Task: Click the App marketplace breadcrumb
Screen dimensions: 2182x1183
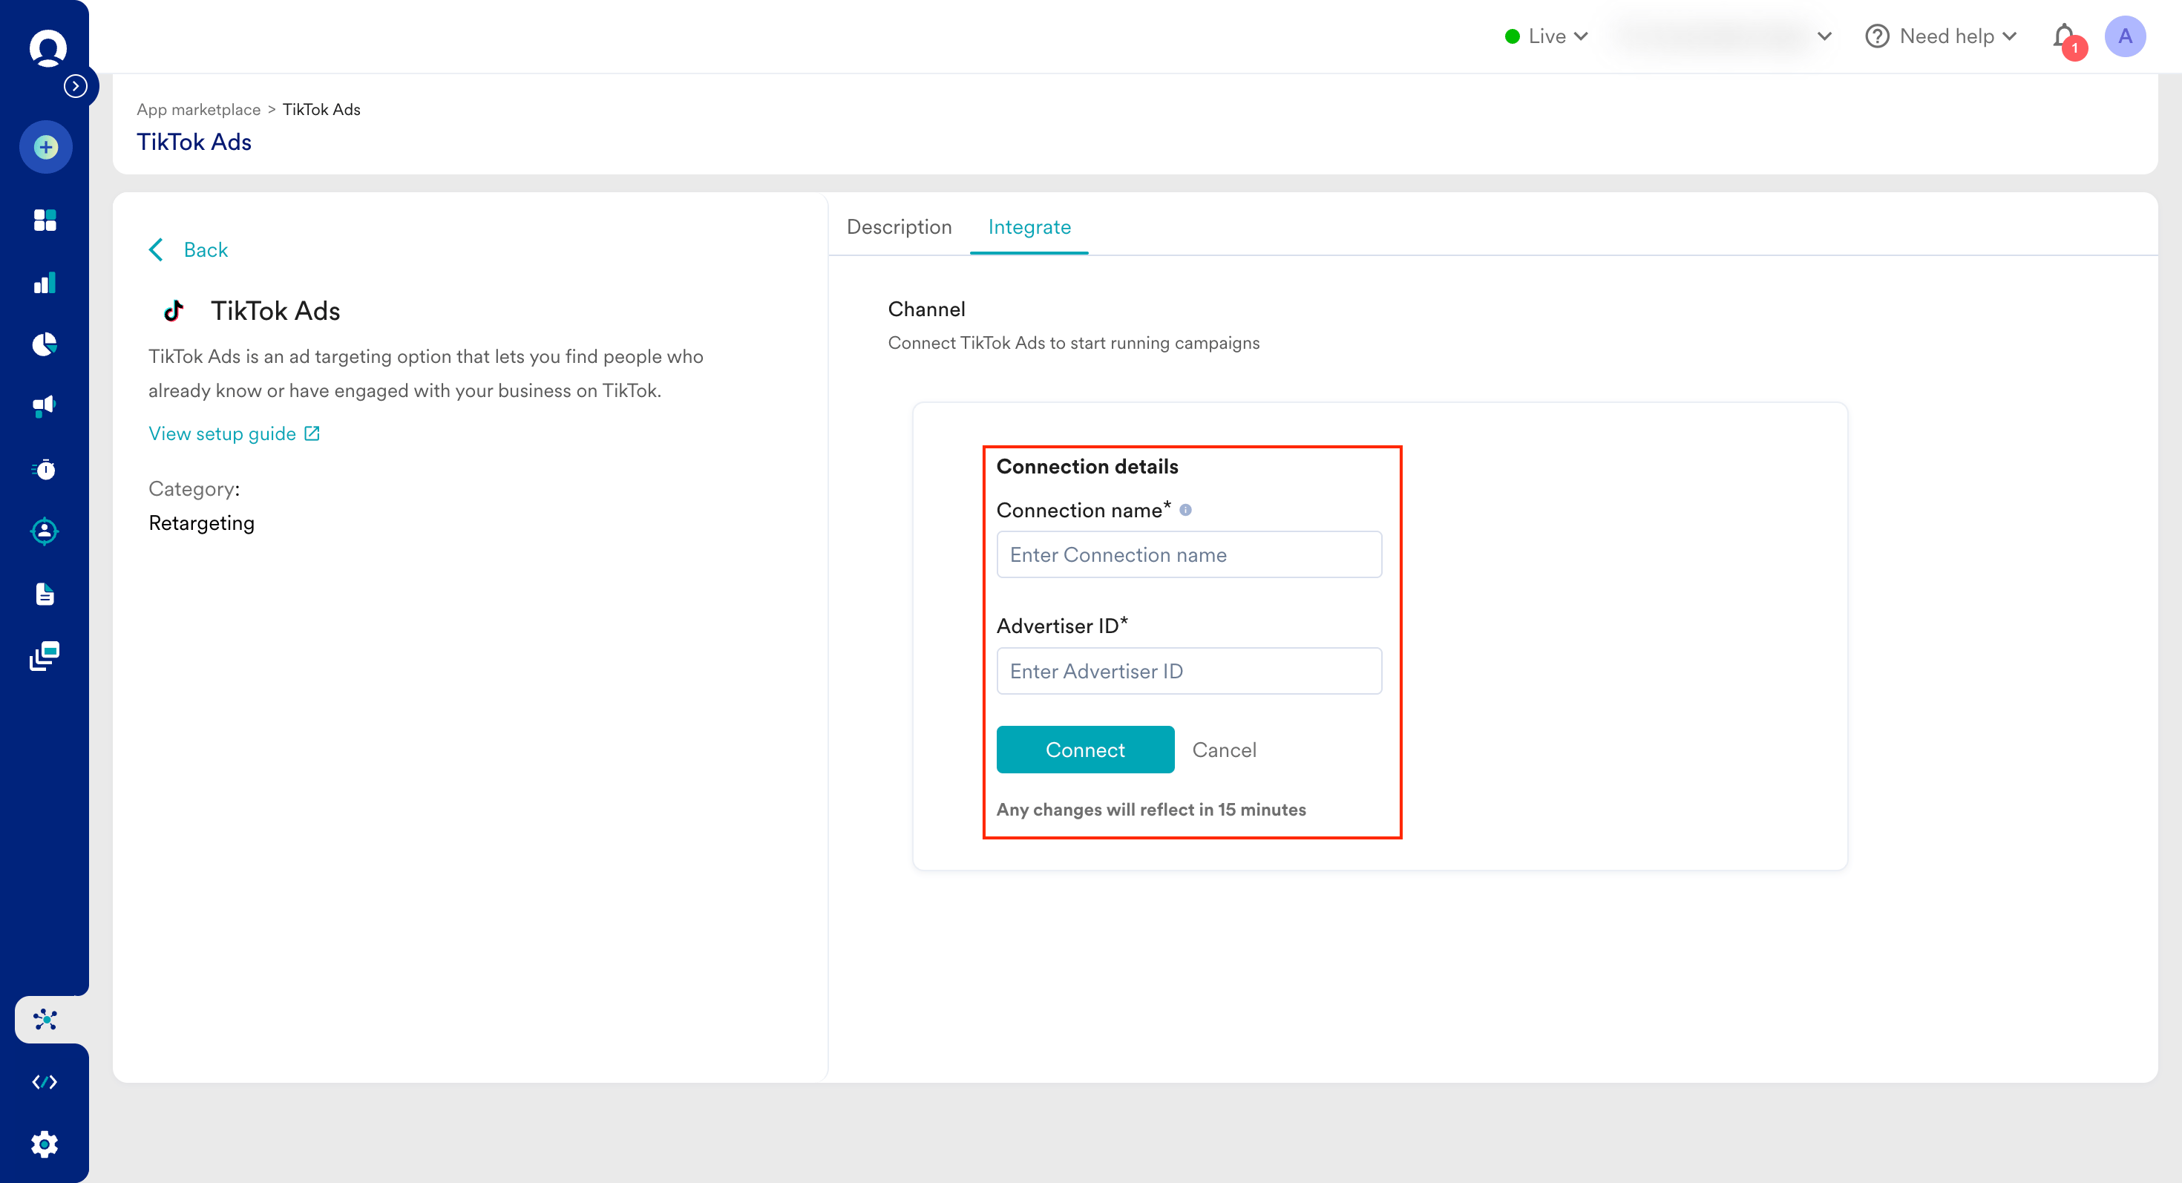Action: click(198, 109)
